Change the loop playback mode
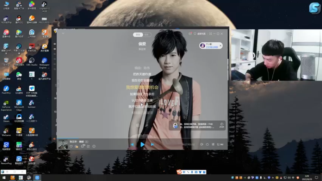Image resolution: width=322 pixels, height=181 pixels. 207,144
